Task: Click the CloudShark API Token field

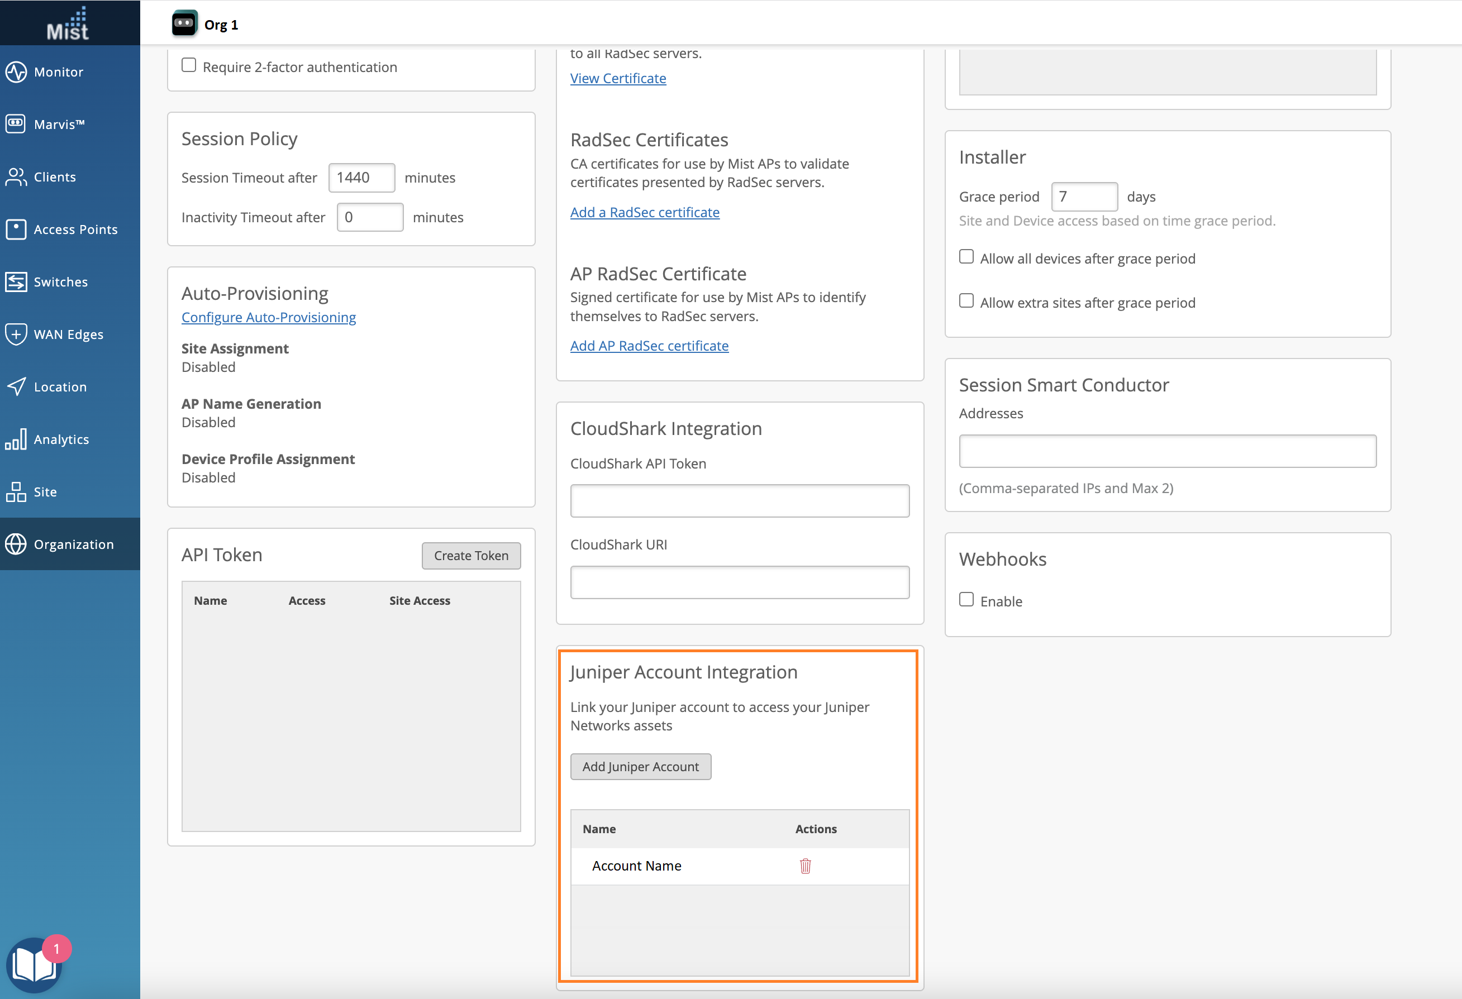Action: 739,501
